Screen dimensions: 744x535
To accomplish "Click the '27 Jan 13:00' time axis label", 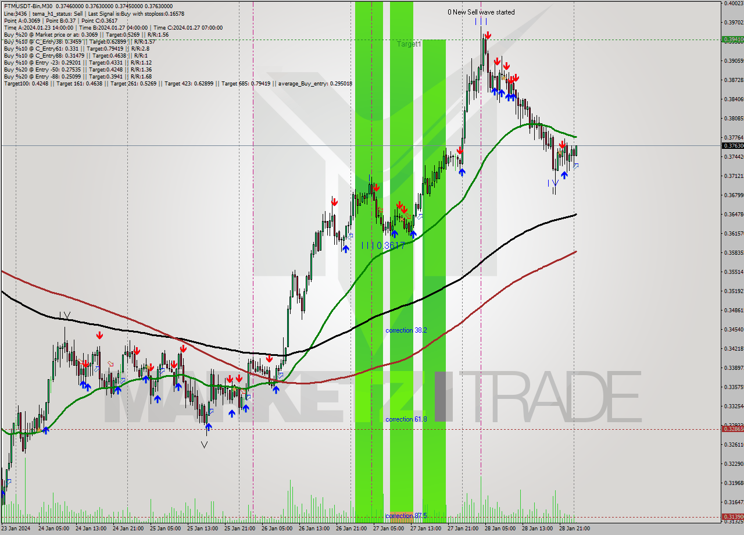I will tap(425, 529).
